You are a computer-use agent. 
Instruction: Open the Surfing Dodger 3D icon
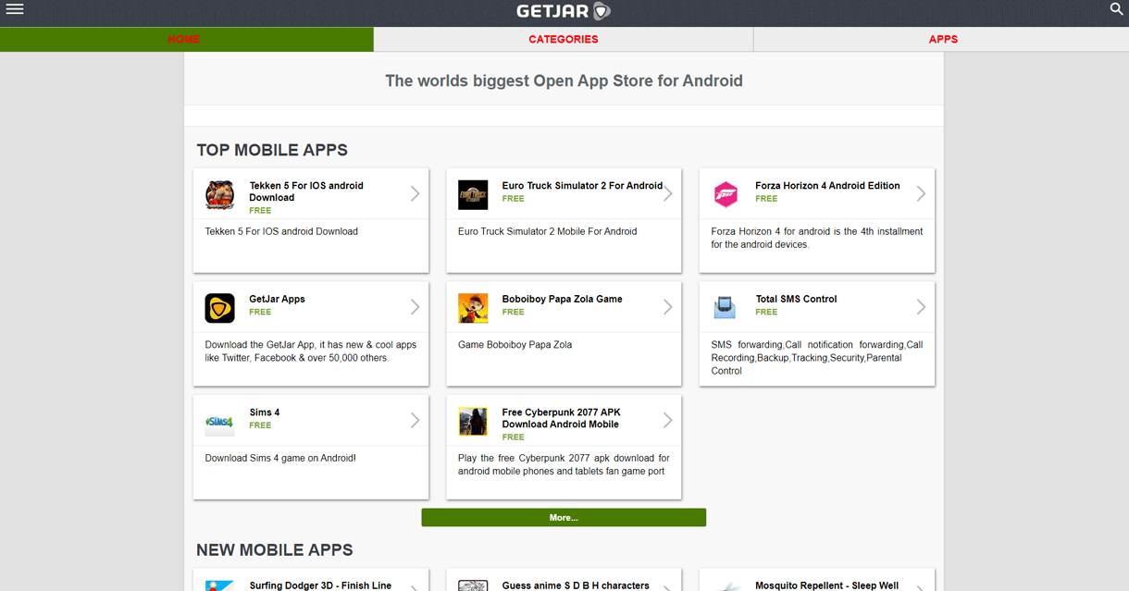220,586
